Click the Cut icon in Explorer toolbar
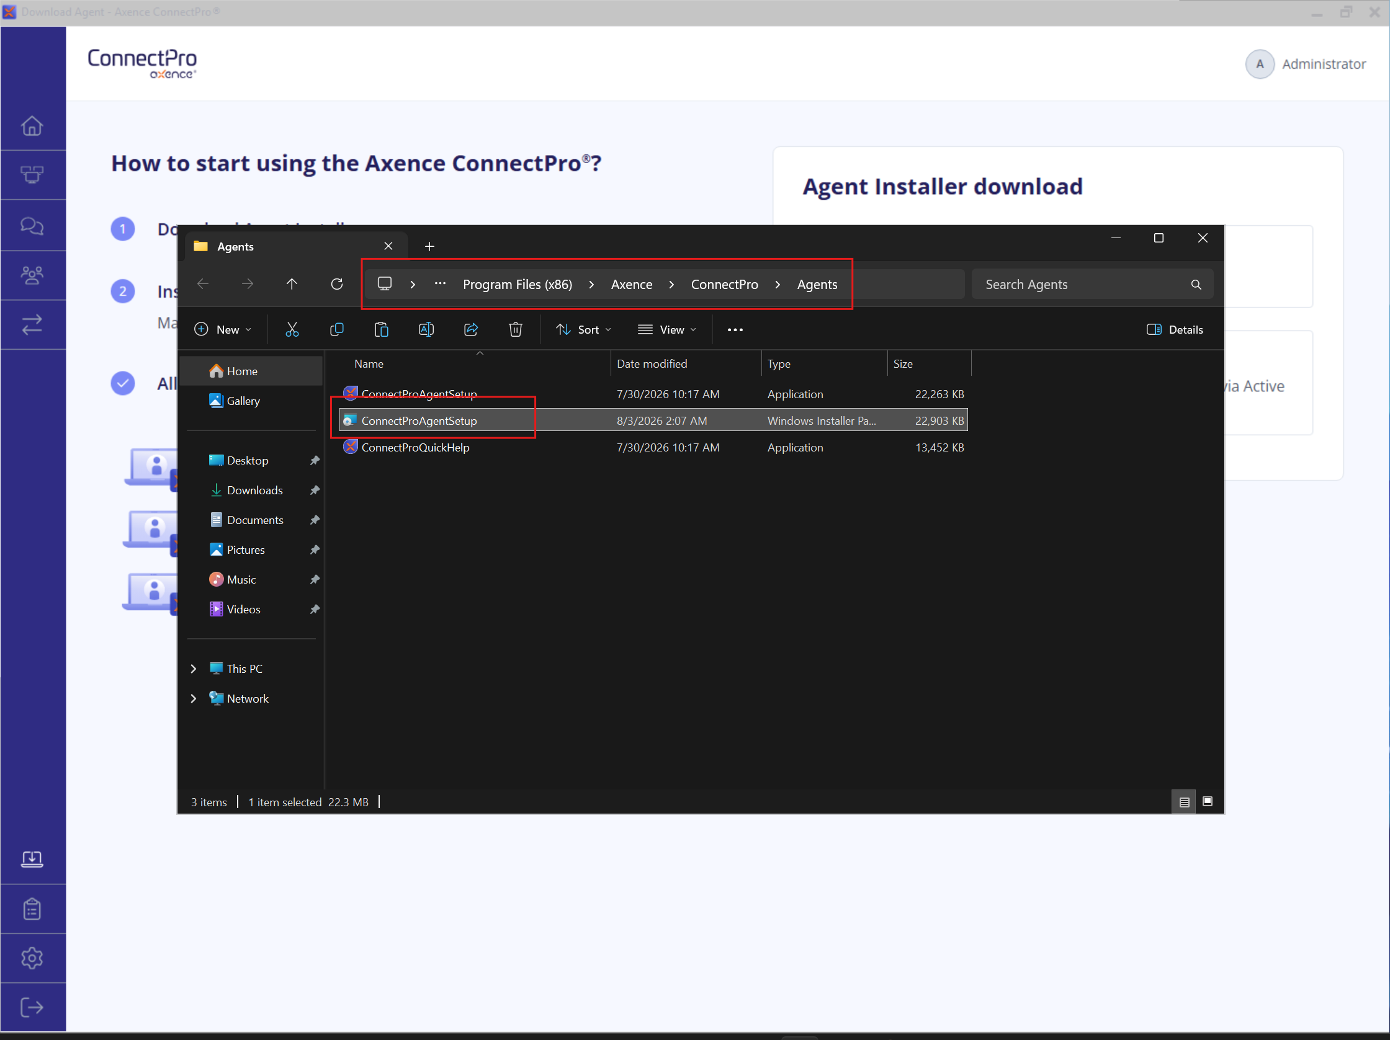 coord(292,330)
